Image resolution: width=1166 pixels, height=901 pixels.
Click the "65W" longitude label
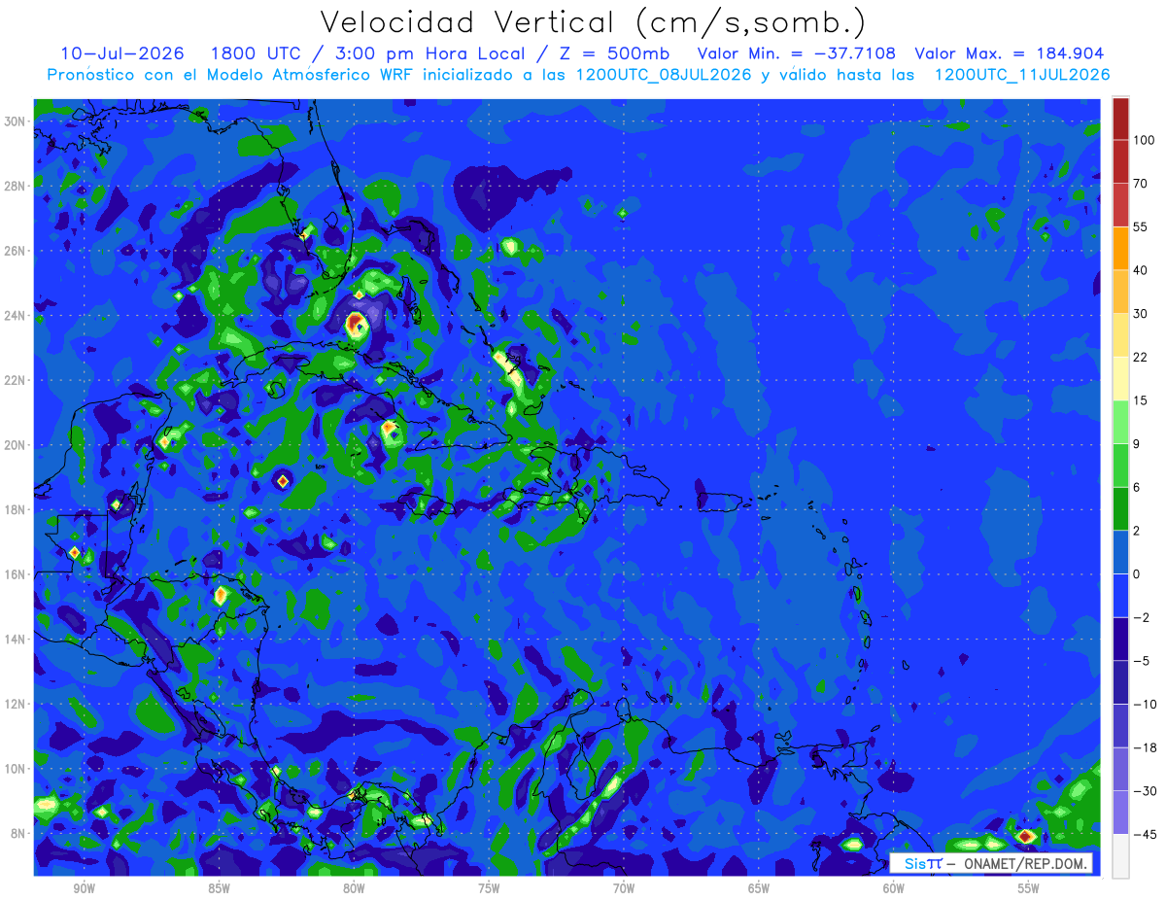[x=759, y=888]
